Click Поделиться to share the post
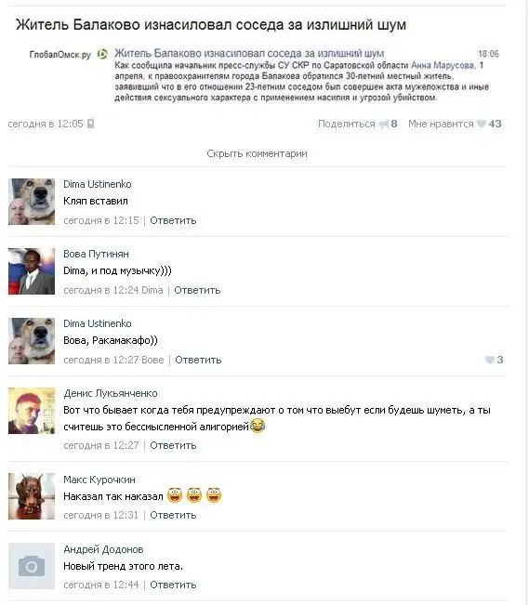The width and height of the screenshot is (529, 605). point(347,124)
